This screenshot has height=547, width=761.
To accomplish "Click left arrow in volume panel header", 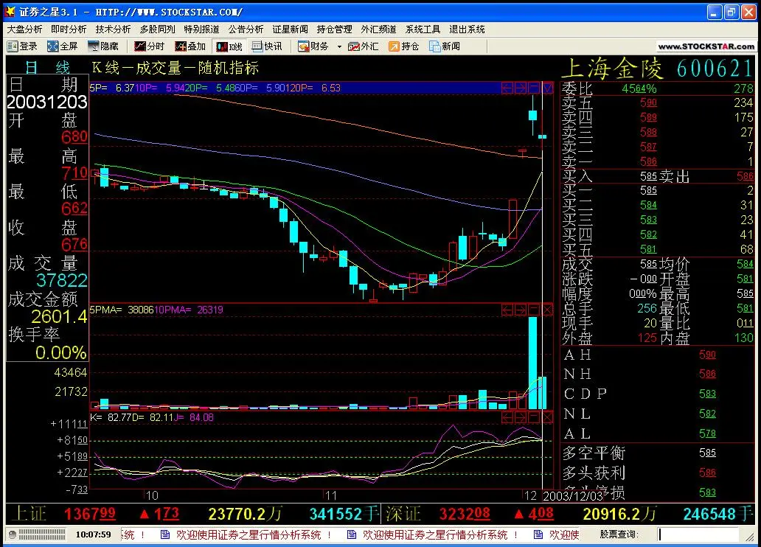I will pos(507,310).
